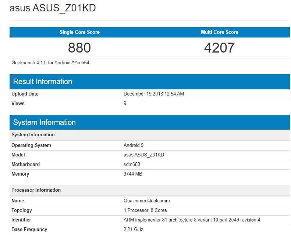Viewport: 291px width, 238px height.
Task: Click the blue System Information section header
Action: pos(45,122)
